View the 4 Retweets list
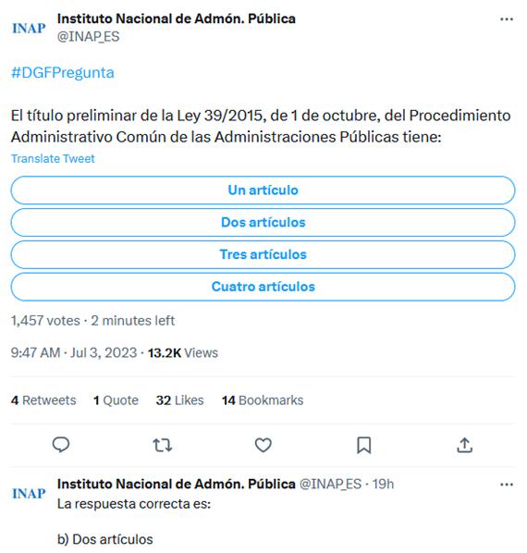The image size is (527, 553). coord(43,400)
